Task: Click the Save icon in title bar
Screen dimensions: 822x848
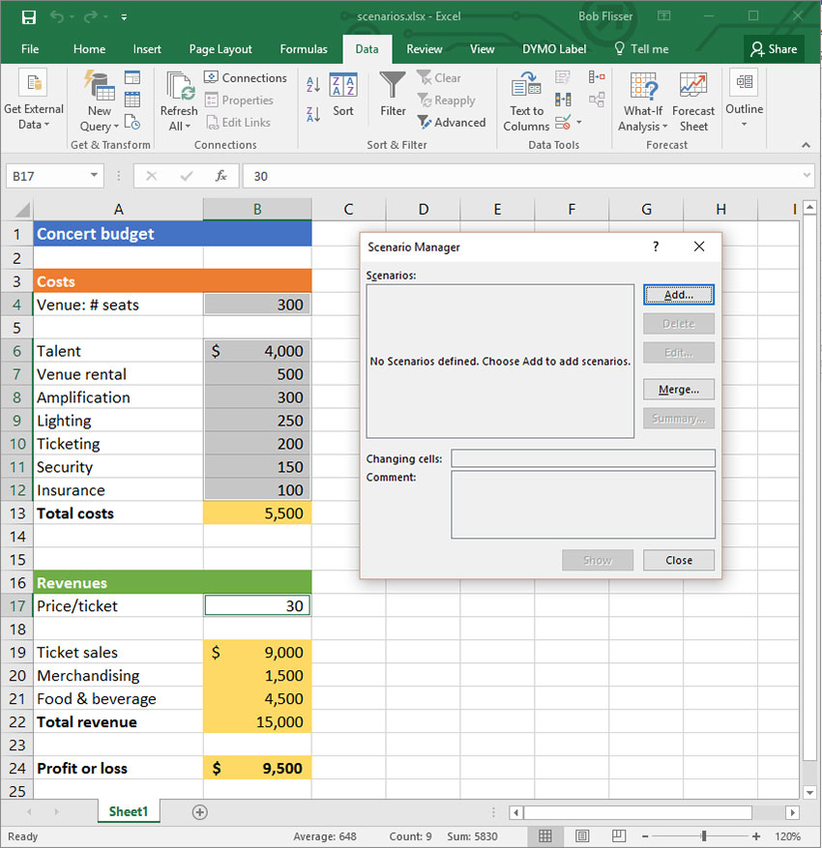Action: pyautogui.click(x=29, y=17)
